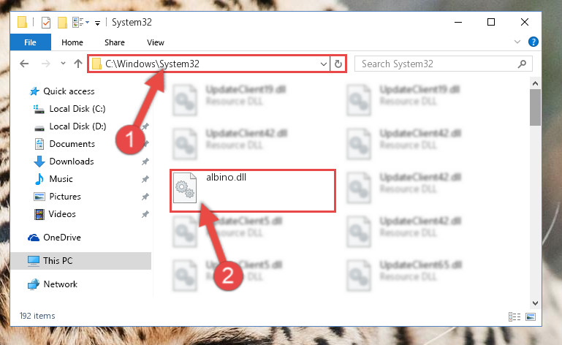Switch to Details view layout icon
The image size is (562, 345).
(514, 316)
